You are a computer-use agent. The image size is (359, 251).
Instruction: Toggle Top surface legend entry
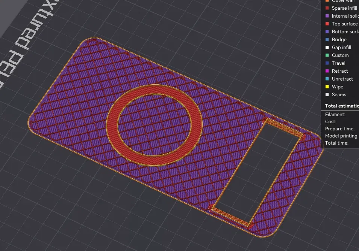[342, 24]
